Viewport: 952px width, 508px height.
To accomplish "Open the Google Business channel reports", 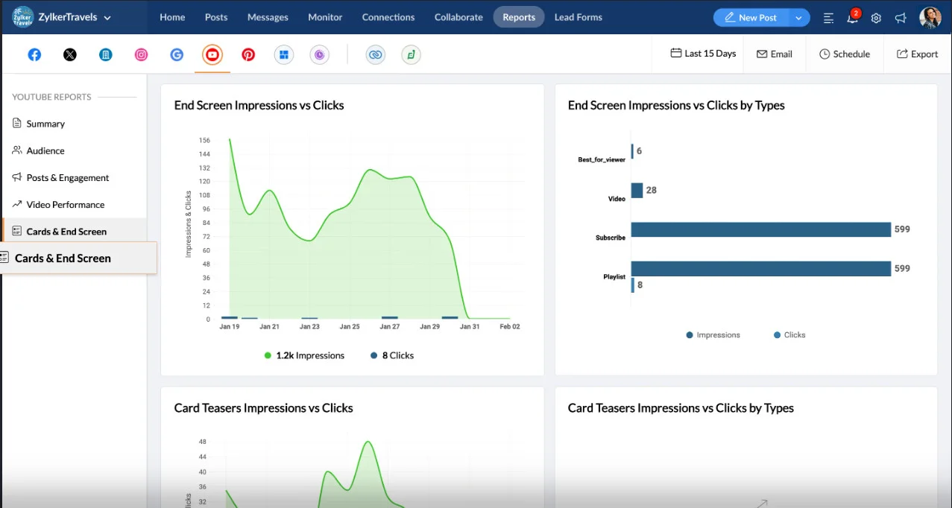I will tap(177, 54).
